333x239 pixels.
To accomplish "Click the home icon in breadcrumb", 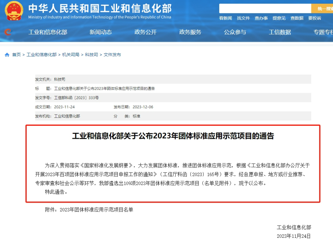I will pyautogui.click(x=7, y=55).
